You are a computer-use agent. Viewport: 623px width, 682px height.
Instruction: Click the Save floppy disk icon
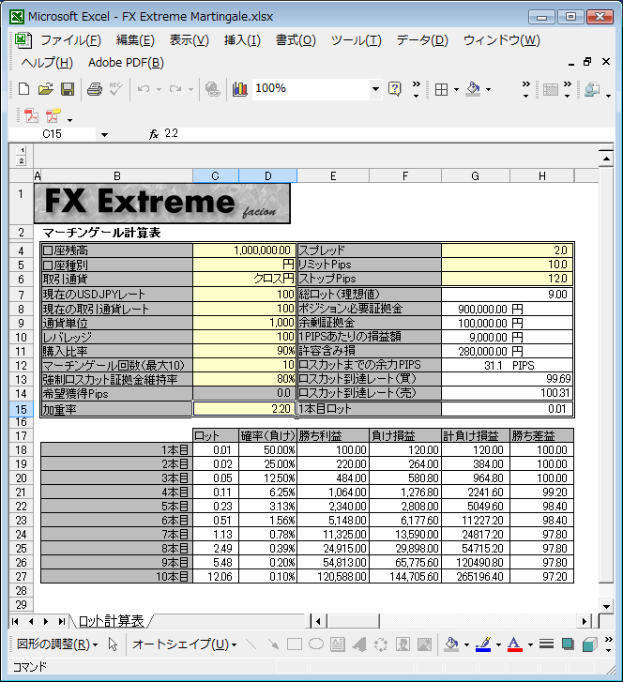tap(68, 89)
